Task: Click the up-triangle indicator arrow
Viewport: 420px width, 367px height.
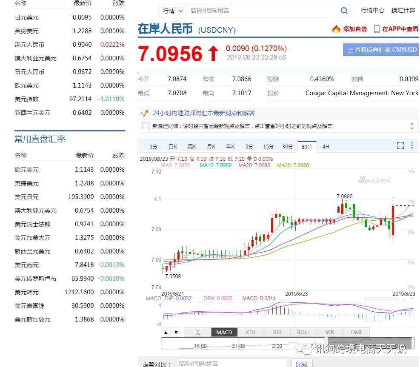Action: pos(166,333)
